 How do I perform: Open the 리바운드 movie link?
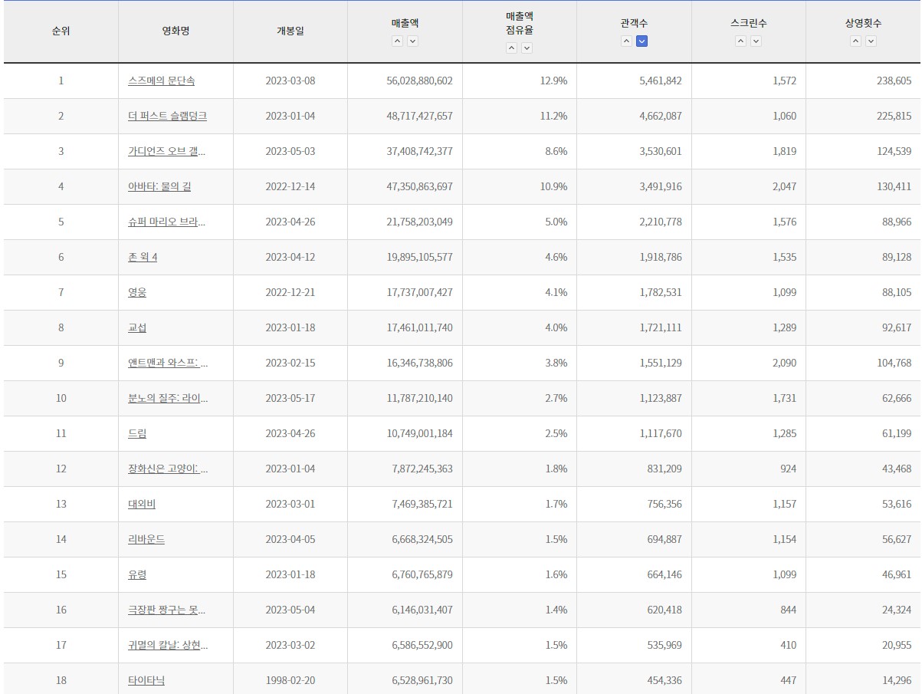click(146, 539)
